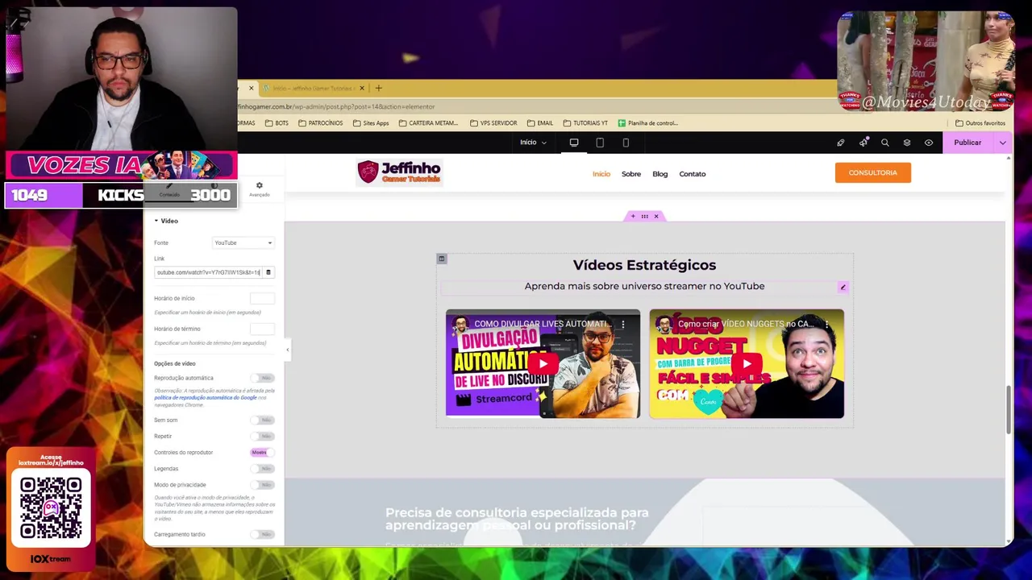Open Fonte YouTube dropdown
The width and height of the screenshot is (1032, 580).
pos(243,242)
